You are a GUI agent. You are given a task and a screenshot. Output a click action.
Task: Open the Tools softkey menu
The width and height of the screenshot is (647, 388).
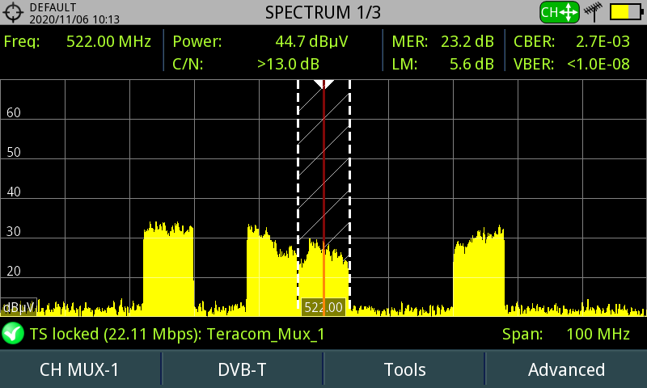[405, 369]
